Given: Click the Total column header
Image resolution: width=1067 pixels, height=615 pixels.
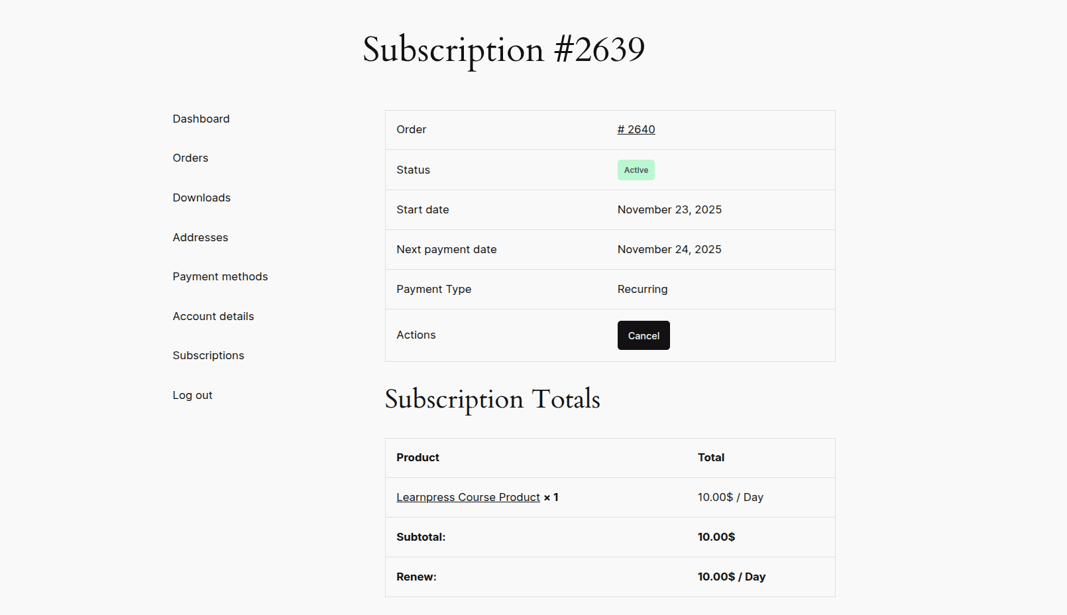Looking at the screenshot, I should [x=710, y=457].
